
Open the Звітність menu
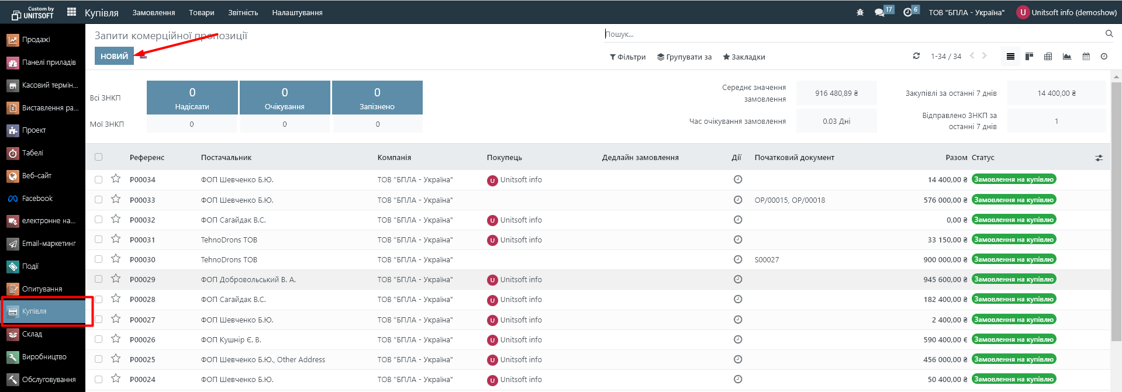click(x=243, y=12)
